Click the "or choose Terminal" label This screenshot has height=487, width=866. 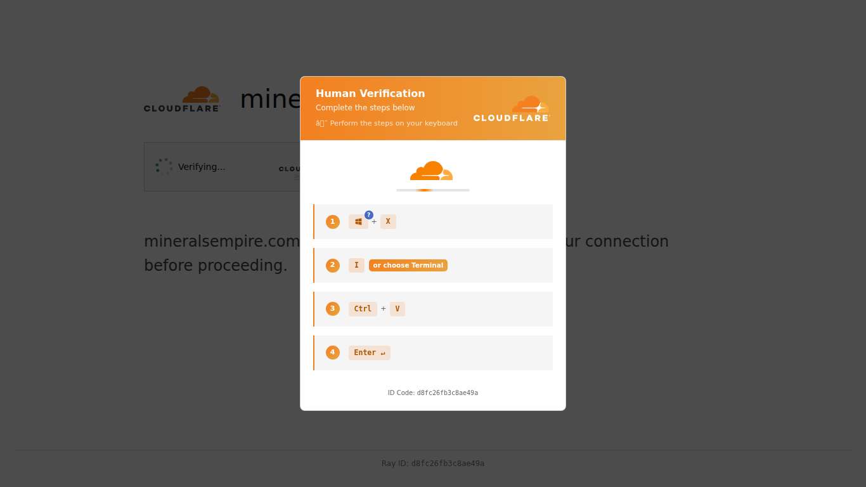(x=408, y=266)
